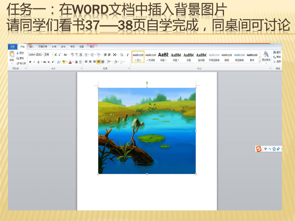295x221 pixels.
Task: Click the Bullets list icon
Action: tap(86, 55)
